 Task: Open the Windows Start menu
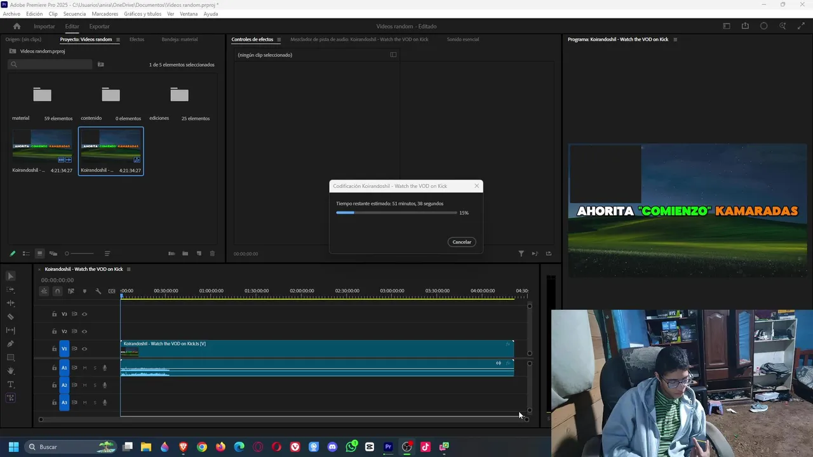click(13, 447)
